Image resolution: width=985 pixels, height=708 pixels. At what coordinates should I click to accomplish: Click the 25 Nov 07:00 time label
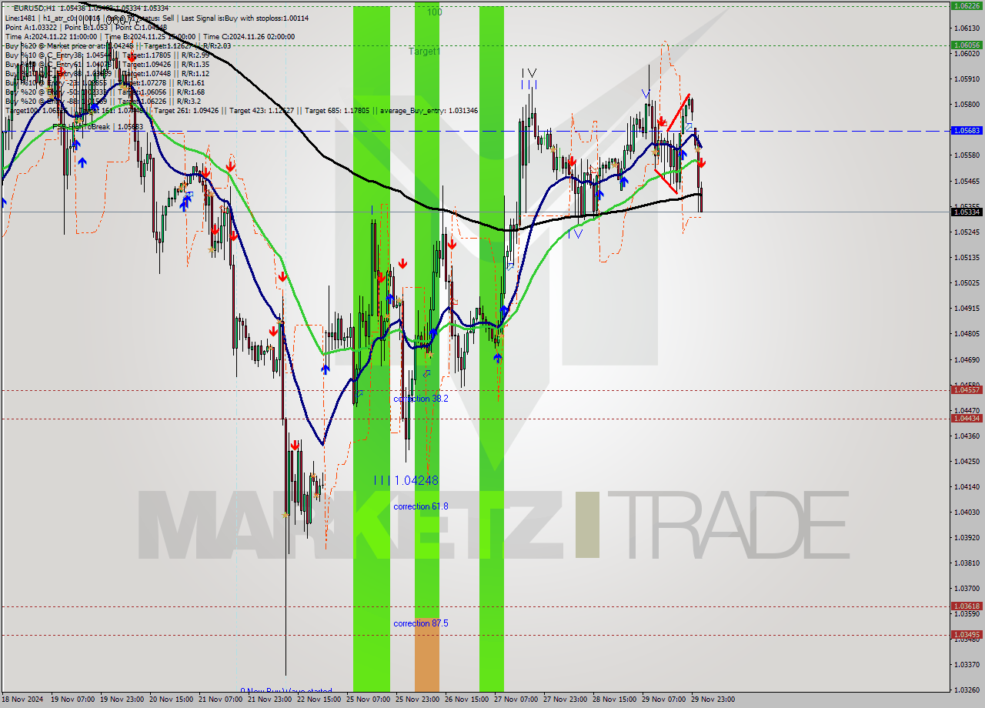(368, 700)
